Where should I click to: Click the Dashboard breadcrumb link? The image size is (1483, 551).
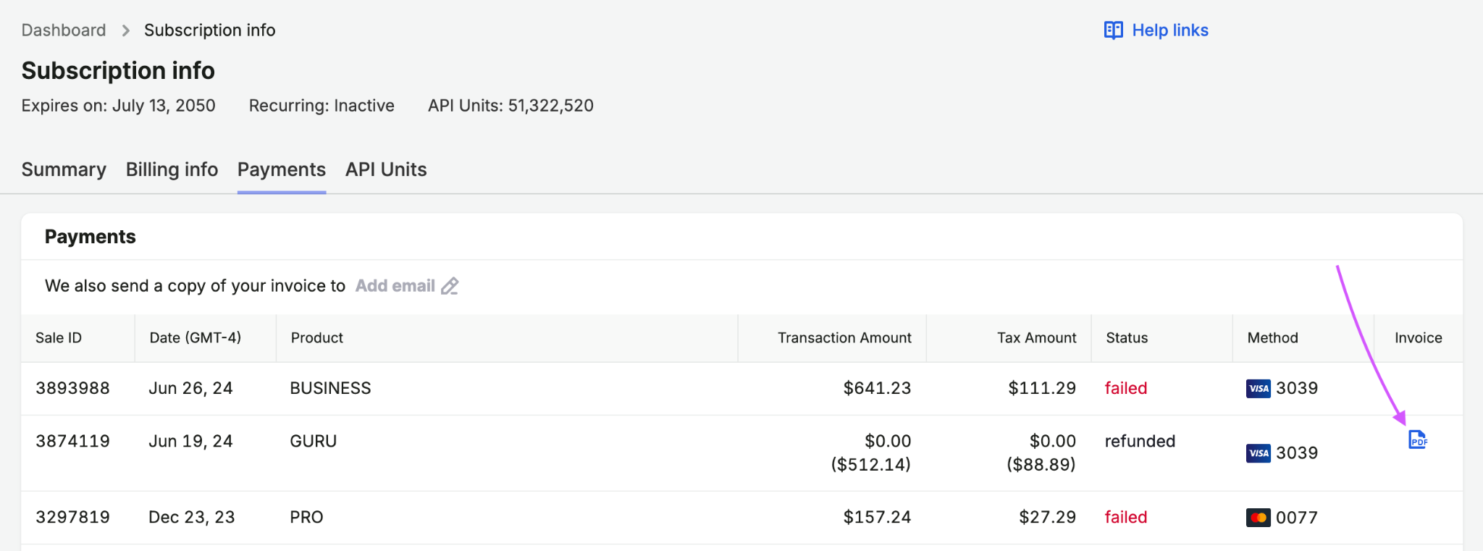coord(64,30)
